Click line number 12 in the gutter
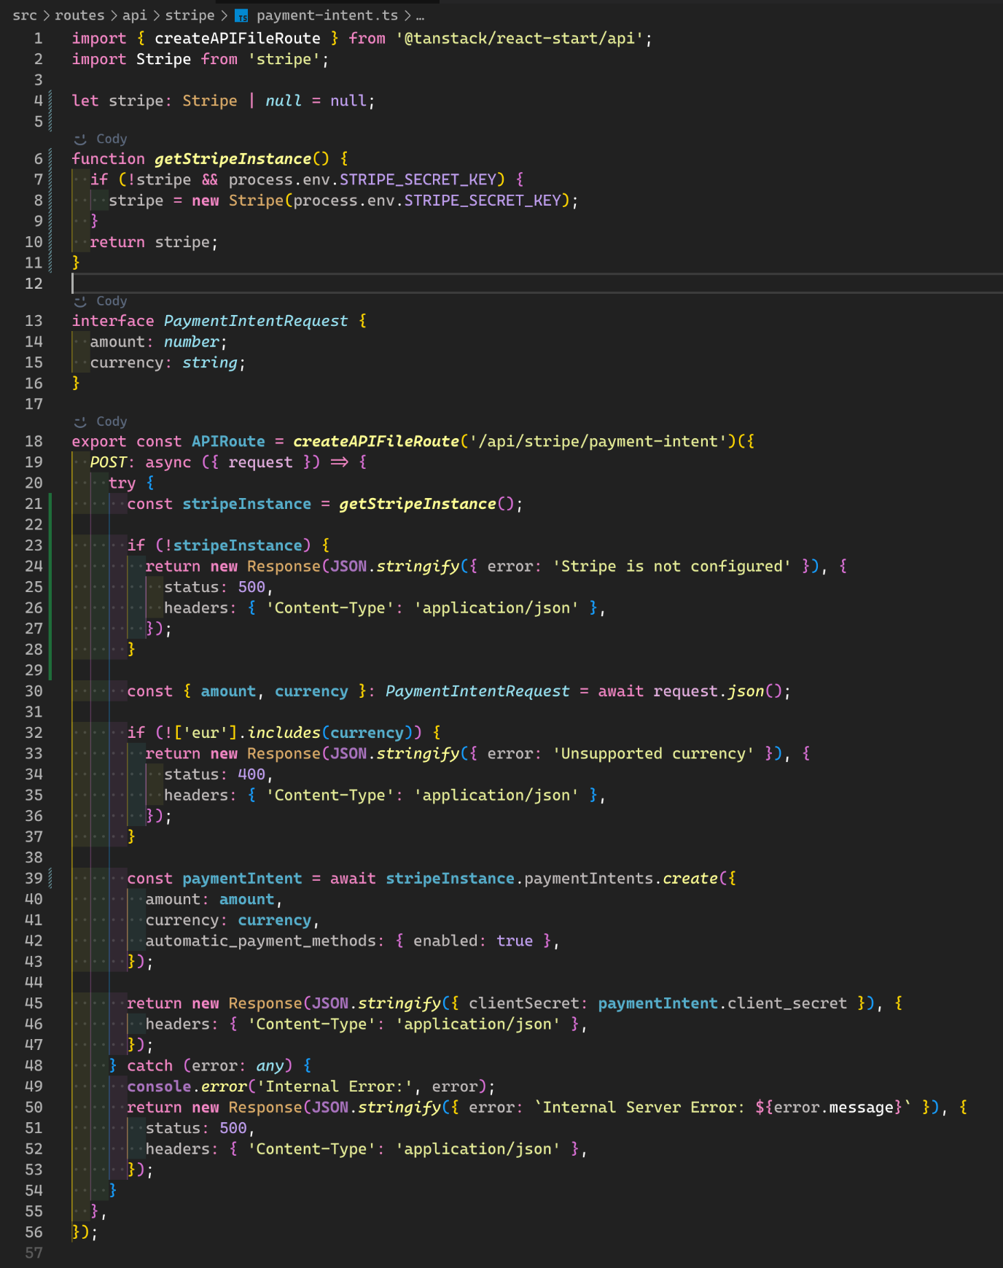This screenshot has width=1003, height=1268. click(34, 283)
